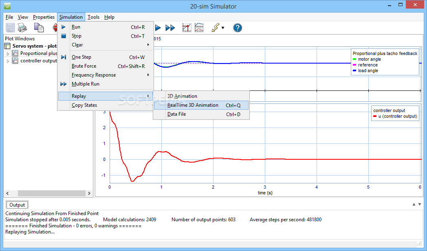
Task: Click the Proportional plus plot icon in tree
Action: (15, 53)
